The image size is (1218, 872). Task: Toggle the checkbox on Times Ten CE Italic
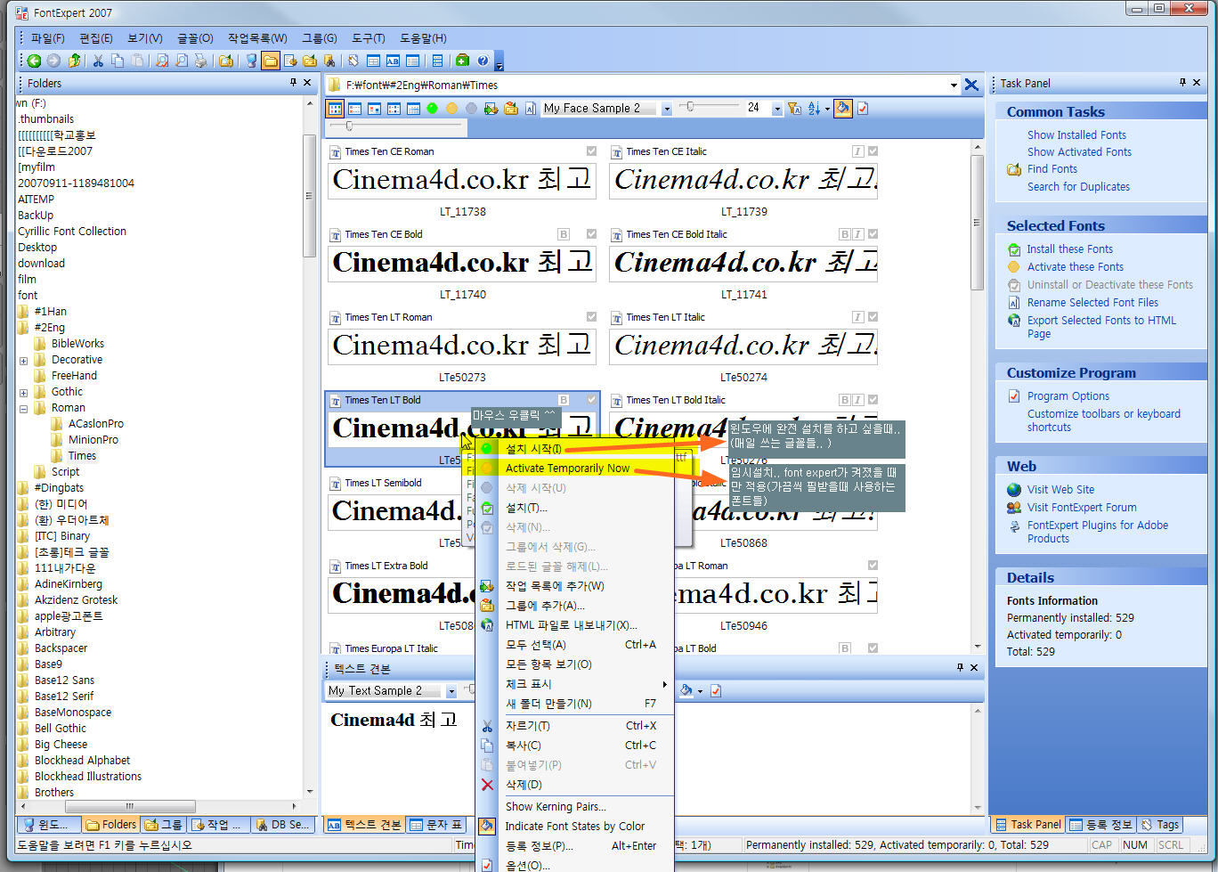pyautogui.click(x=873, y=151)
